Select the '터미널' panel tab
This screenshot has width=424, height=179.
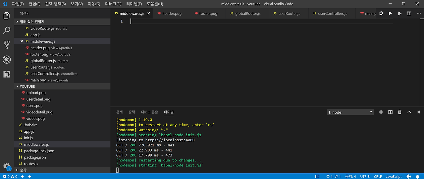coord(169,112)
